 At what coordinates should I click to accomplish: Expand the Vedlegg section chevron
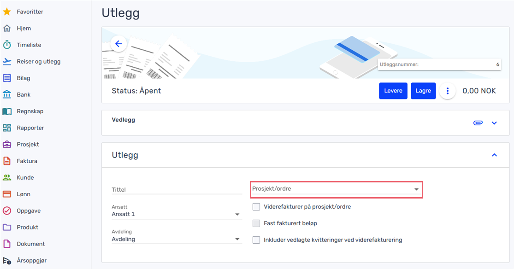[x=494, y=123]
